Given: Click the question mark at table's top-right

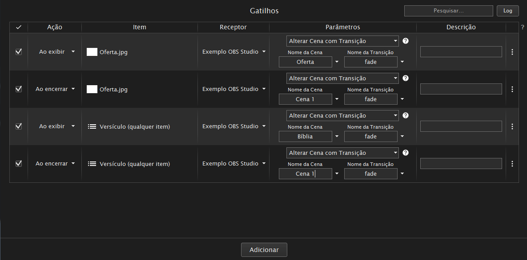Looking at the screenshot, I should (x=523, y=27).
